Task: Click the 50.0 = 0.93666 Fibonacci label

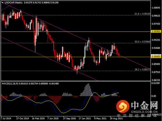Action: [x=142, y=42]
